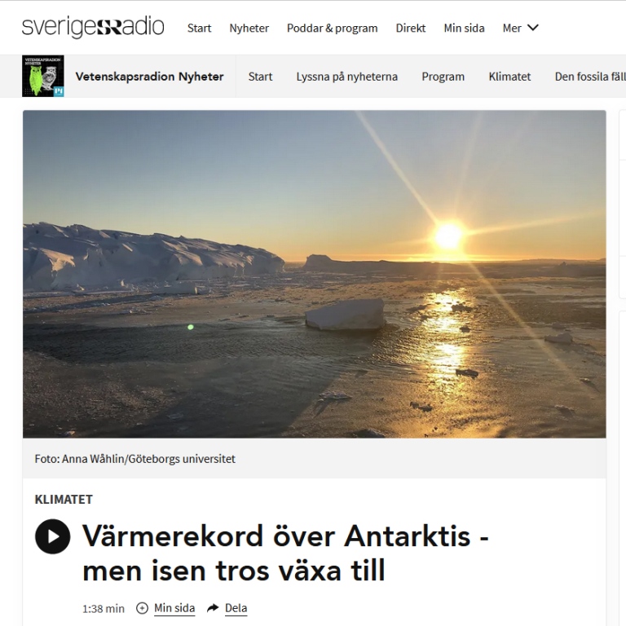Go to Start in top navigation

(x=199, y=28)
